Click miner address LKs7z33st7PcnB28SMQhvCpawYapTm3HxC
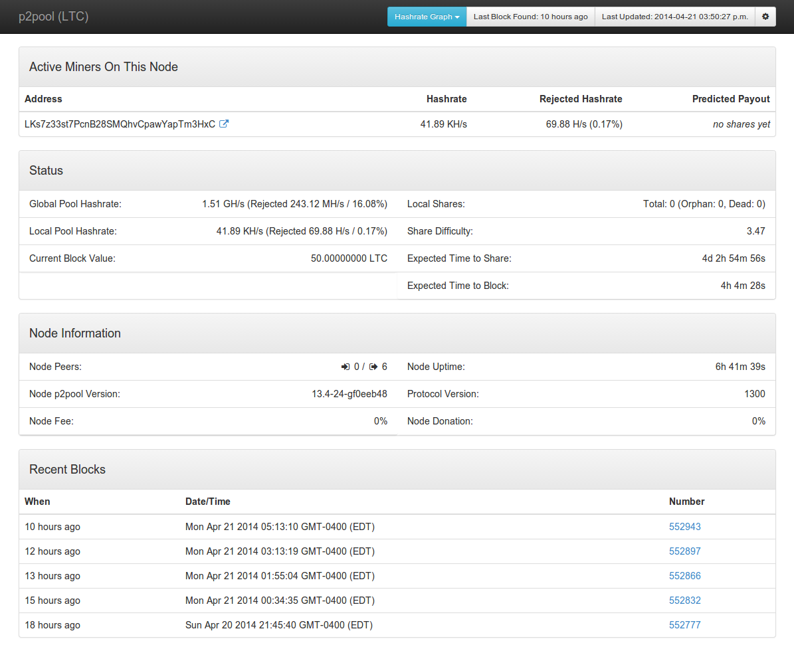This screenshot has height=651, width=794. click(x=120, y=124)
